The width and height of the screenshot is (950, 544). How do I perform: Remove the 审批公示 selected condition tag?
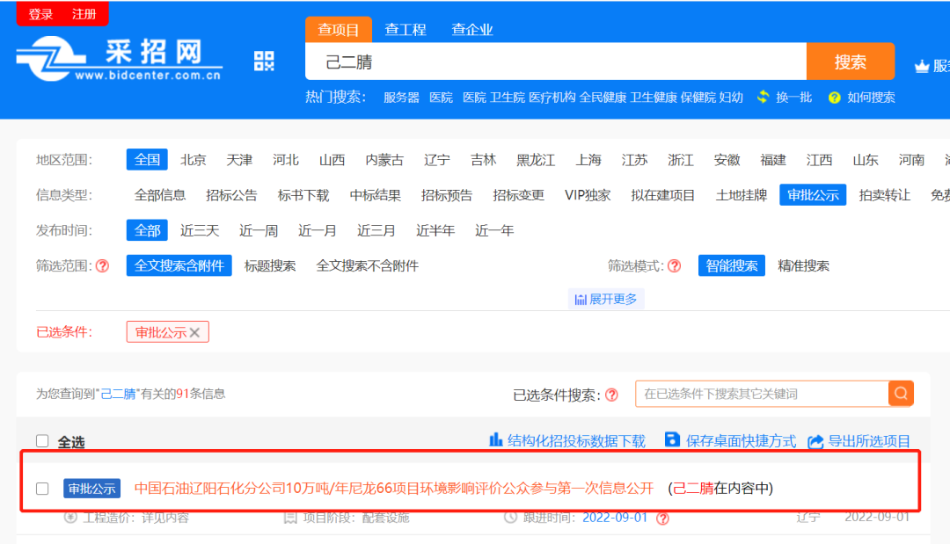[x=194, y=332]
